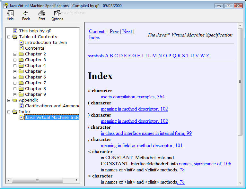This screenshot has width=246, height=189.
Task: Click the content pane scroll up arrow
Action: point(240,25)
